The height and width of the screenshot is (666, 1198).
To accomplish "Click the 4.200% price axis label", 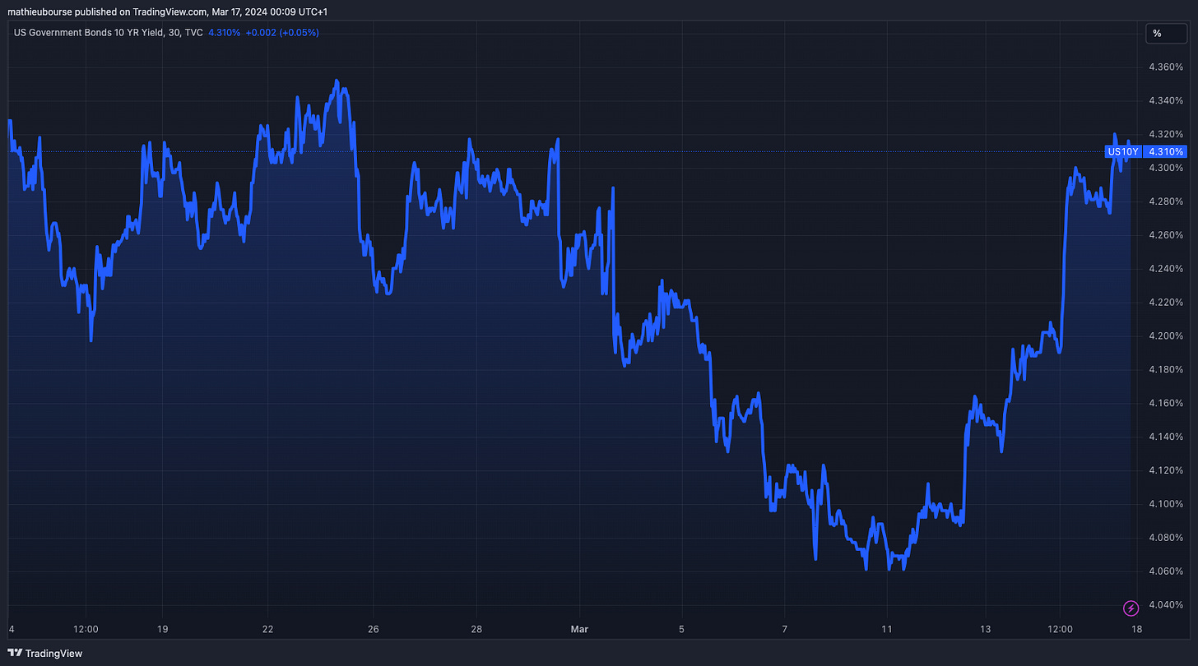I will [x=1164, y=335].
